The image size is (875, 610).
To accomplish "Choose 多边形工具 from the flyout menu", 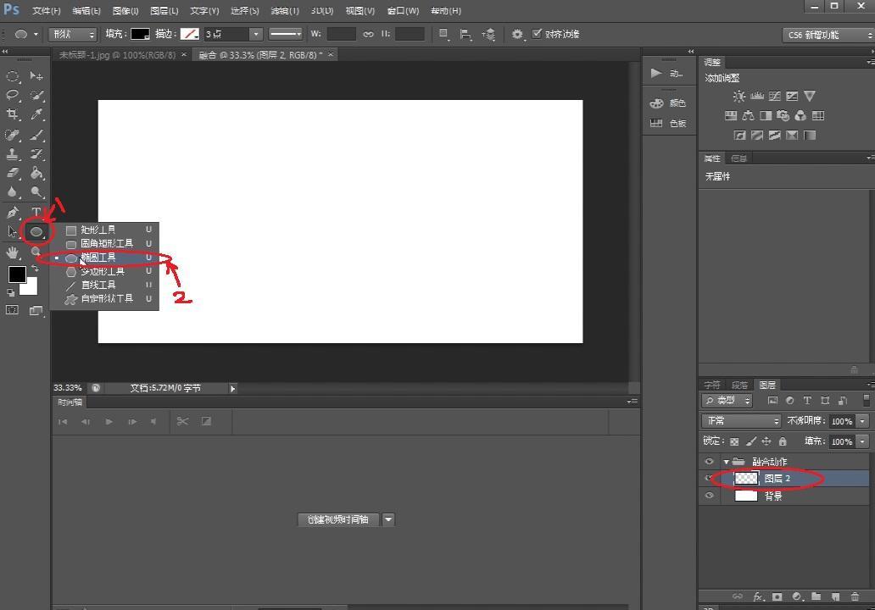I will [x=103, y=271].
